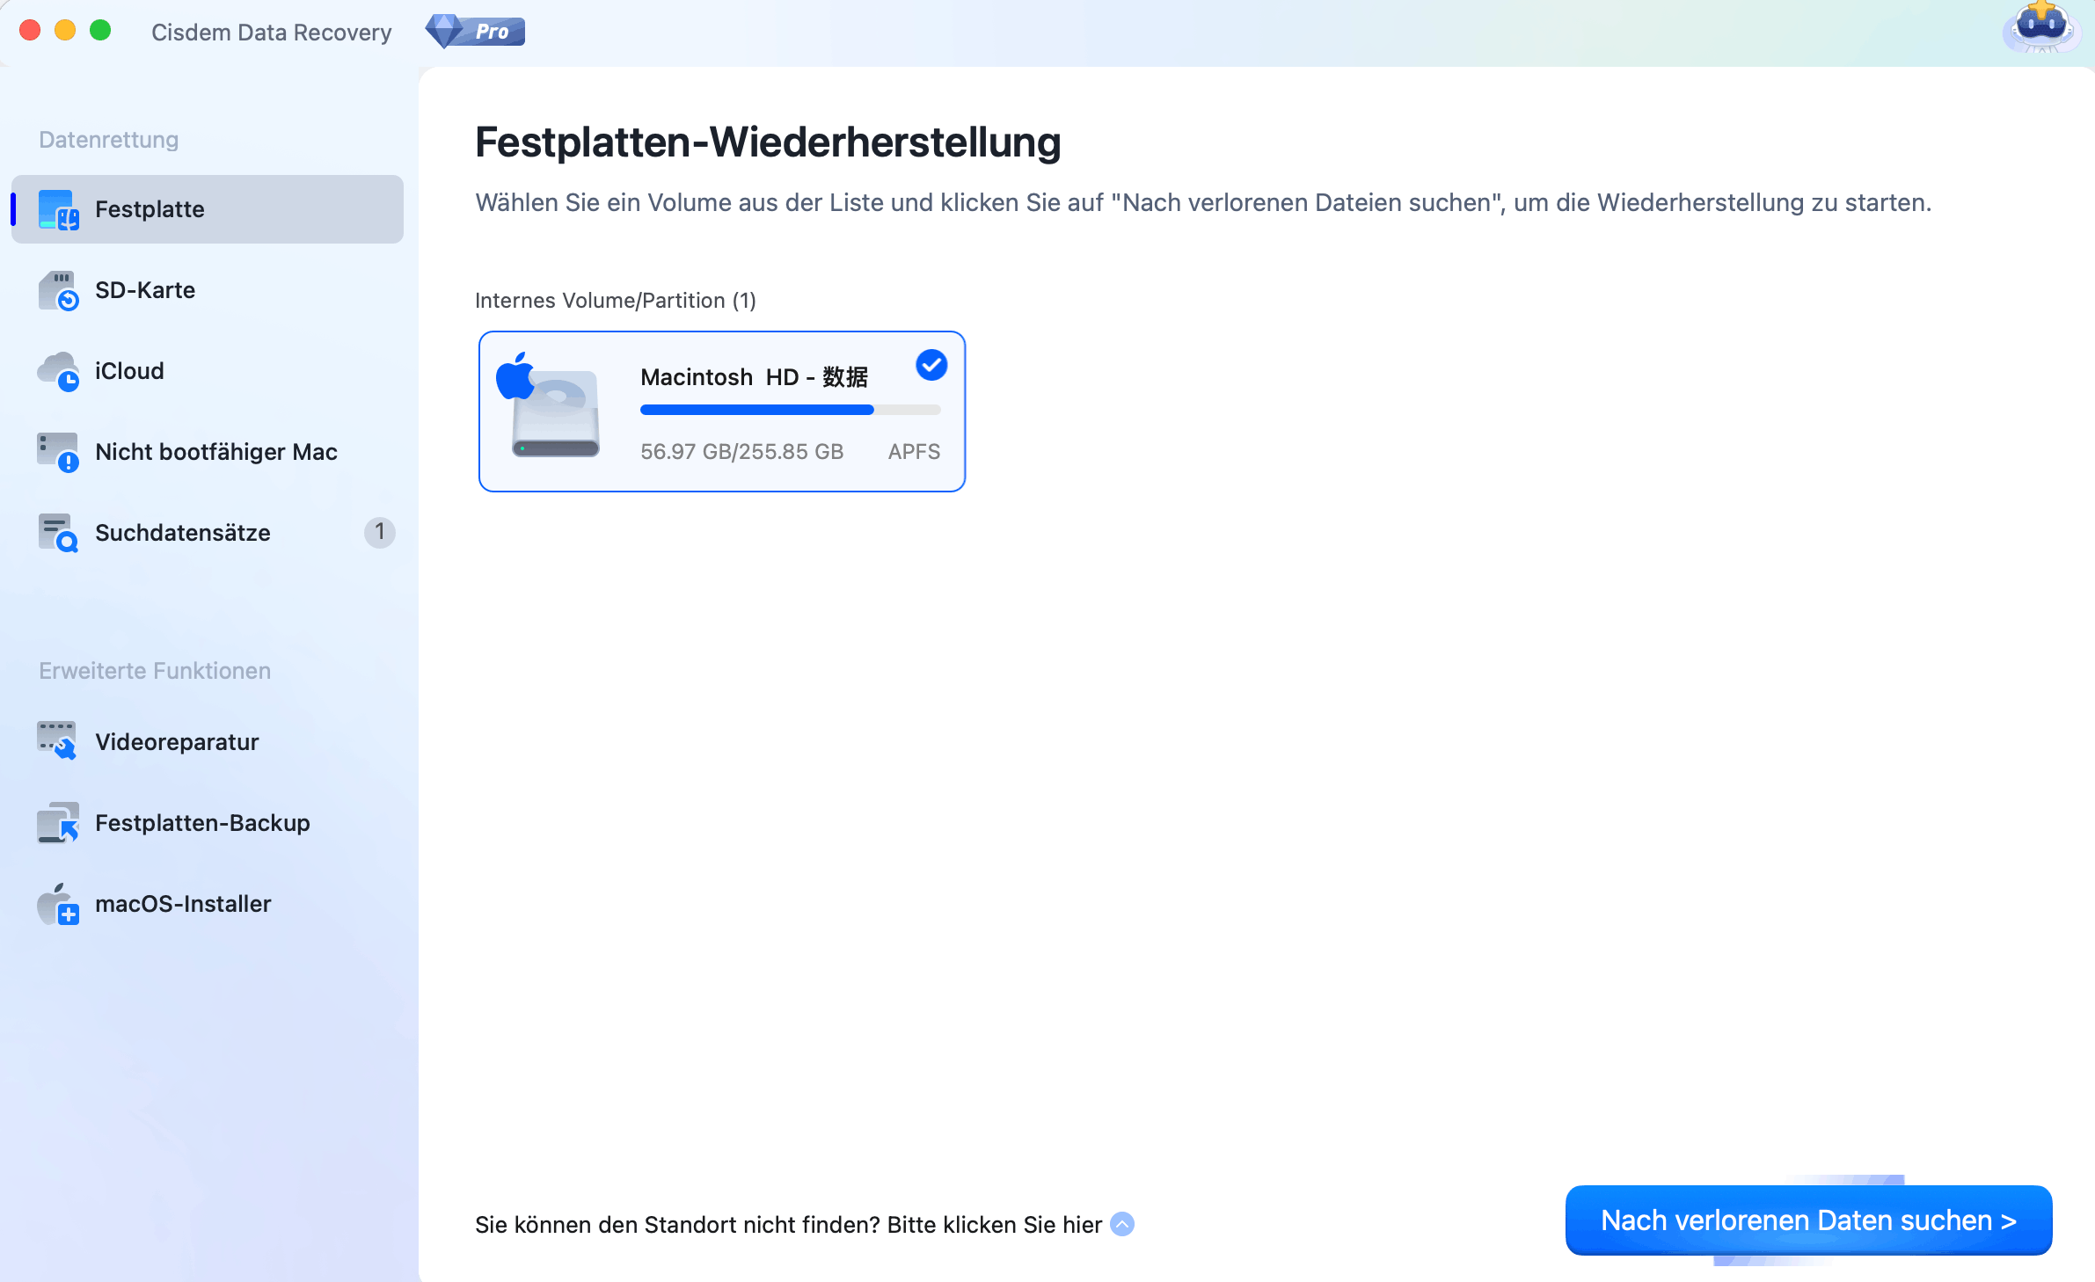Click "Sie können den Standort nicht finden" link
Image resolution: width=2095 pixels, height=1282 pixels.
pos(788,1224)
